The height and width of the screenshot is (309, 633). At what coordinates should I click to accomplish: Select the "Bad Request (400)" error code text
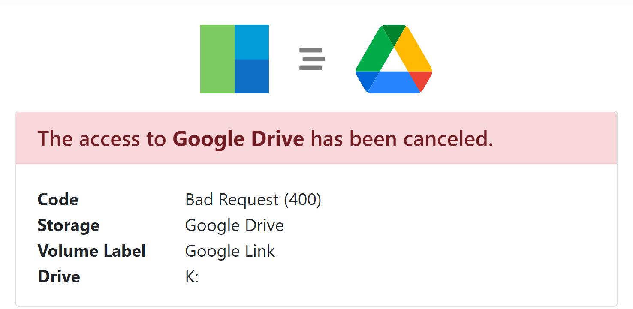253,200
